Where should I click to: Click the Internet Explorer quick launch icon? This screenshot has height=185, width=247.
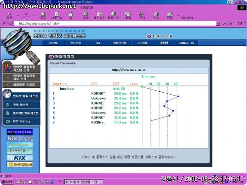point(52,182)
